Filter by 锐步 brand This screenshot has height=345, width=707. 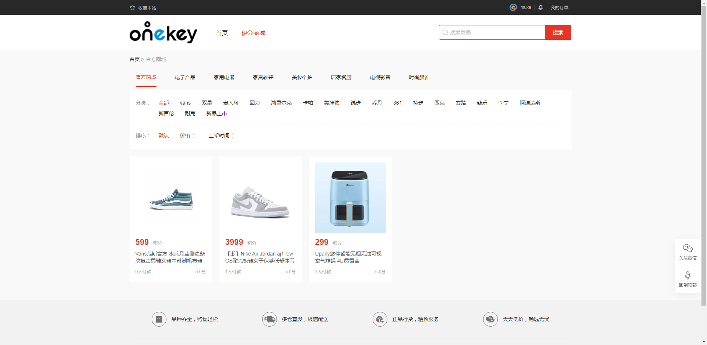tap(355, 103)
